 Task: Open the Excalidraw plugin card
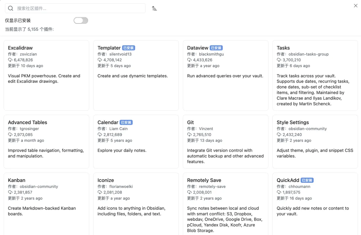[46, 75]
